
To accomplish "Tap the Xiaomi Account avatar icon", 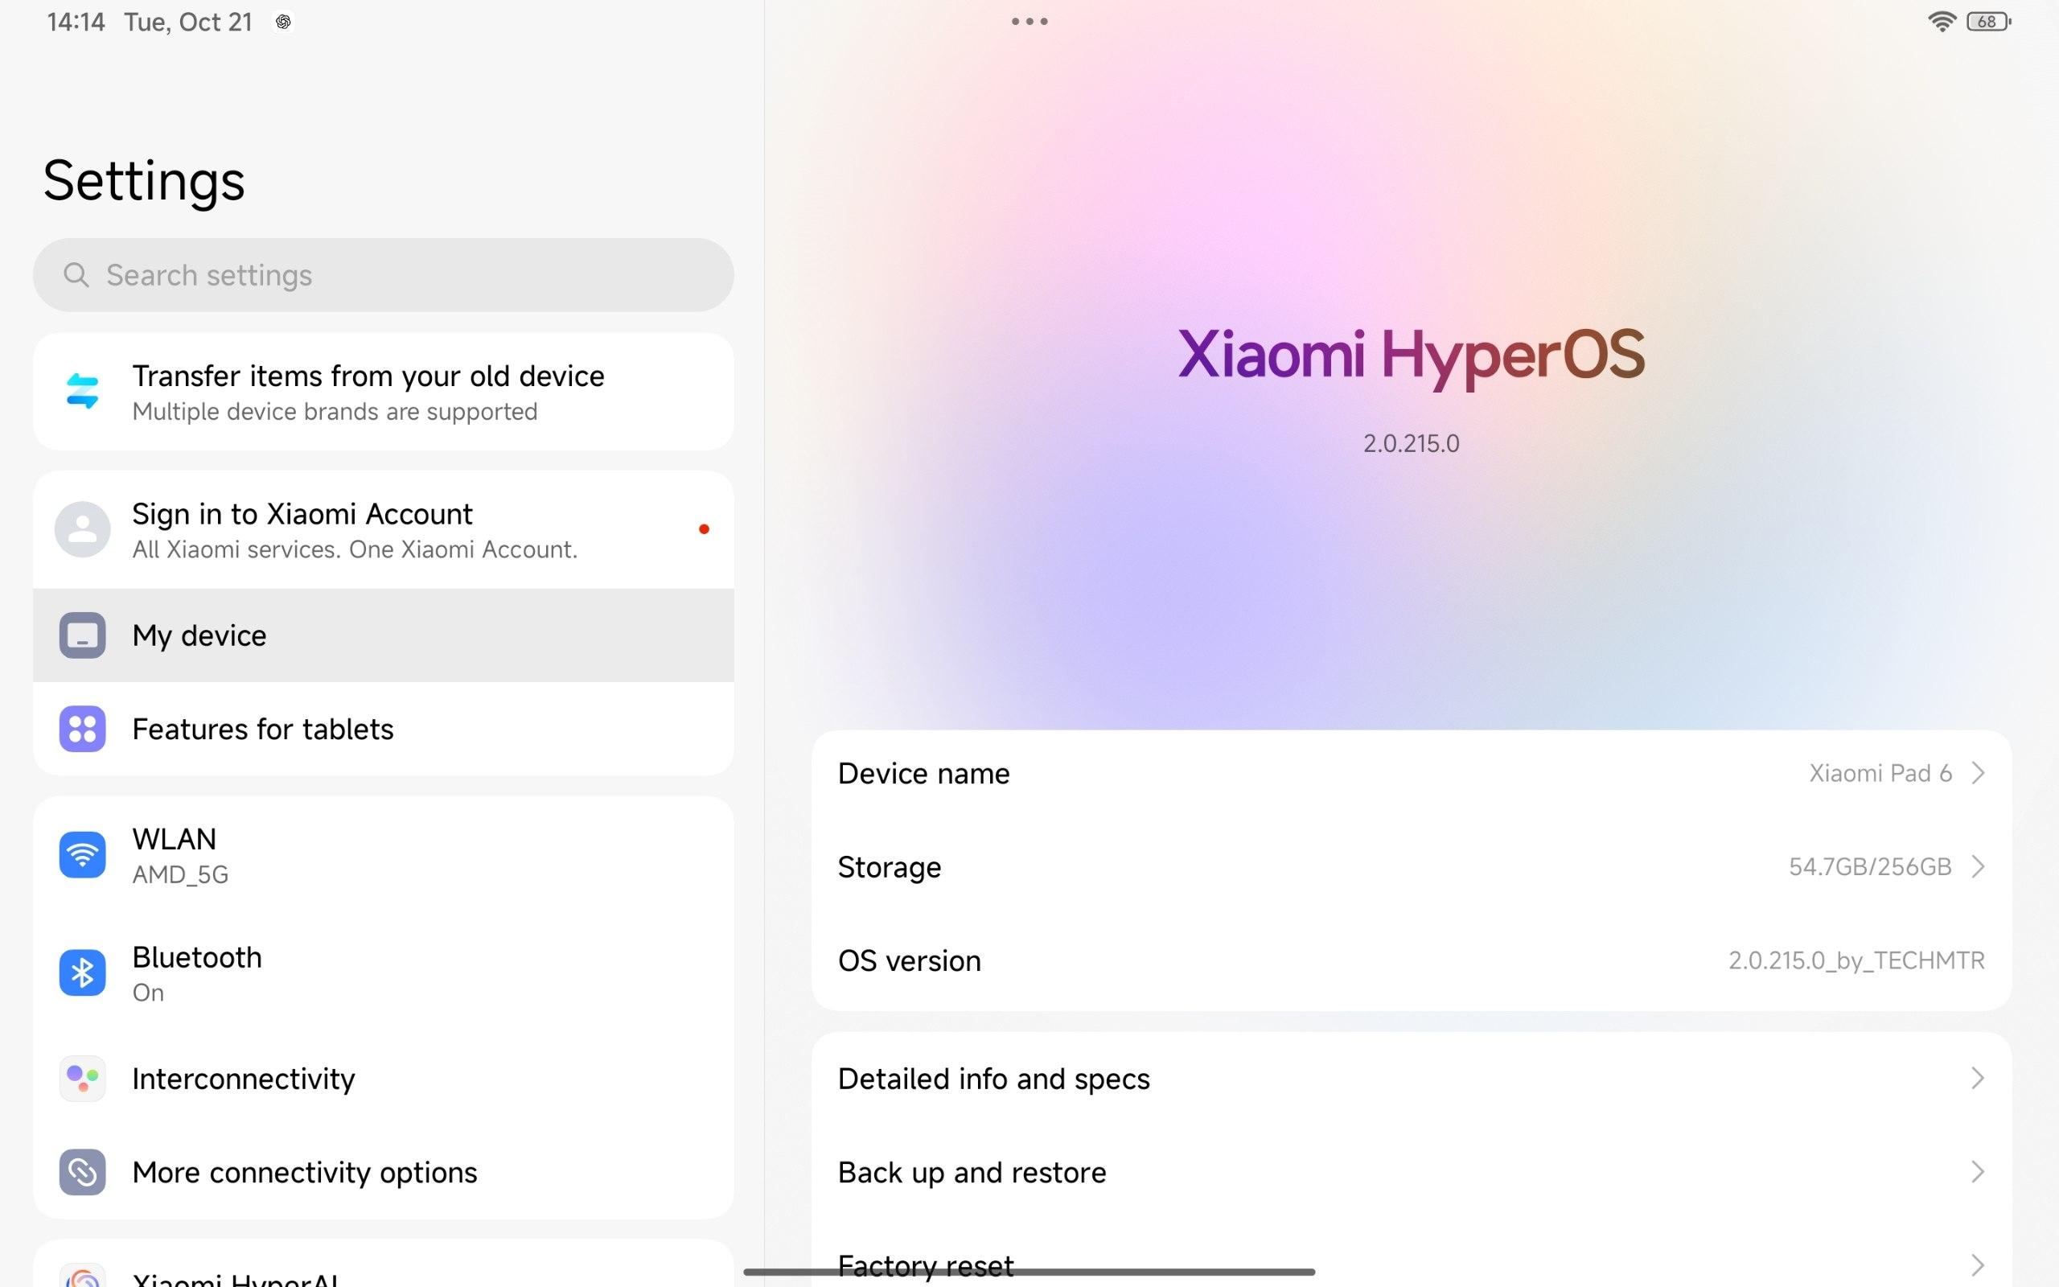I will [x=83, y=529].
